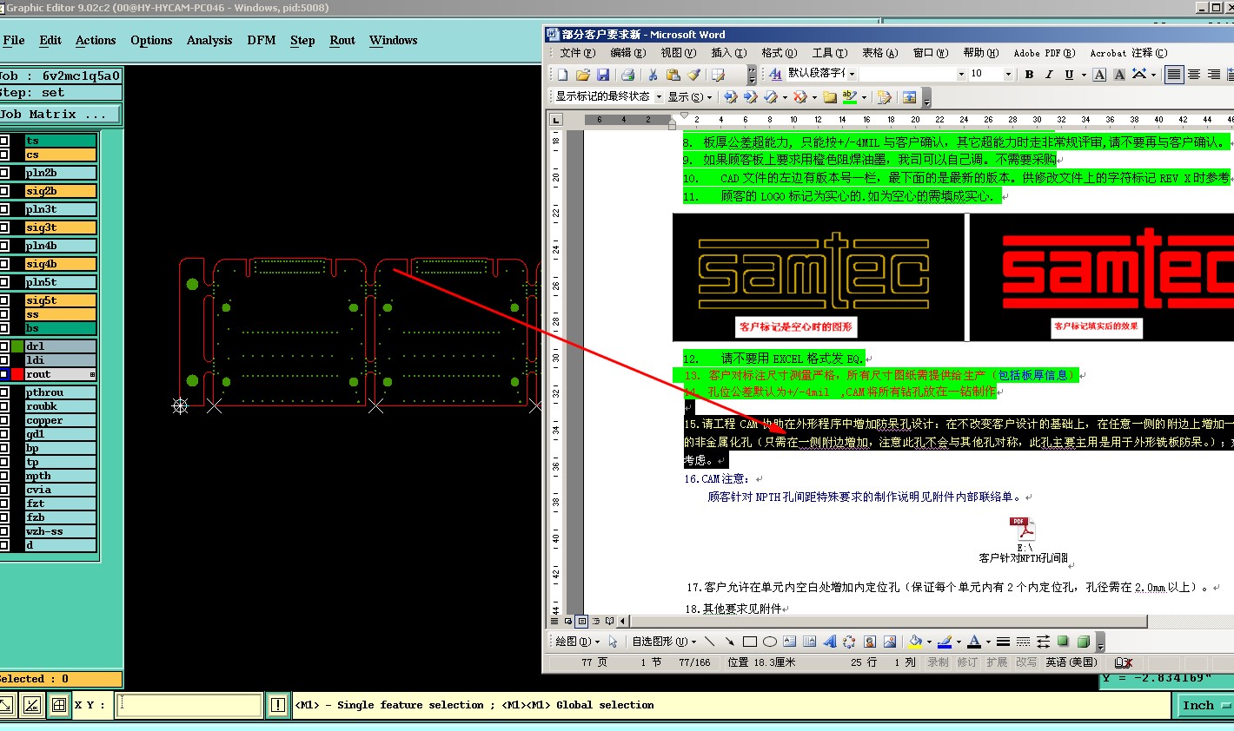Open the 显示(S) Show dropdown
The width and height of the screenshot is (1234, 731).
pyautogui.click(x=690, y=97)
